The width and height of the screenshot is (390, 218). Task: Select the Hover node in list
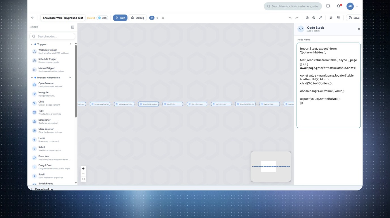pyautogui.click(x=52, y=139)
